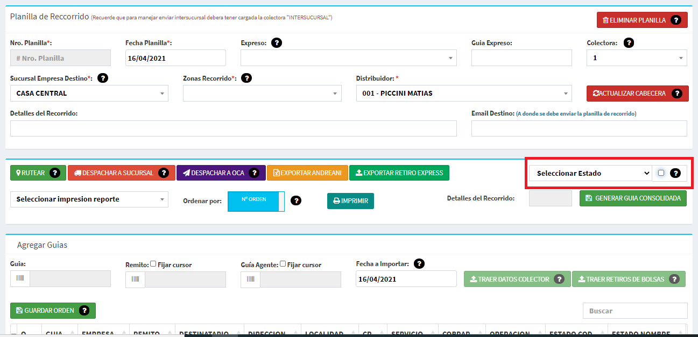The height and width of the screenshot is (337, 698).
Task: Click help icon next to Zonas Recorrido
Action: tap(246, 78)
